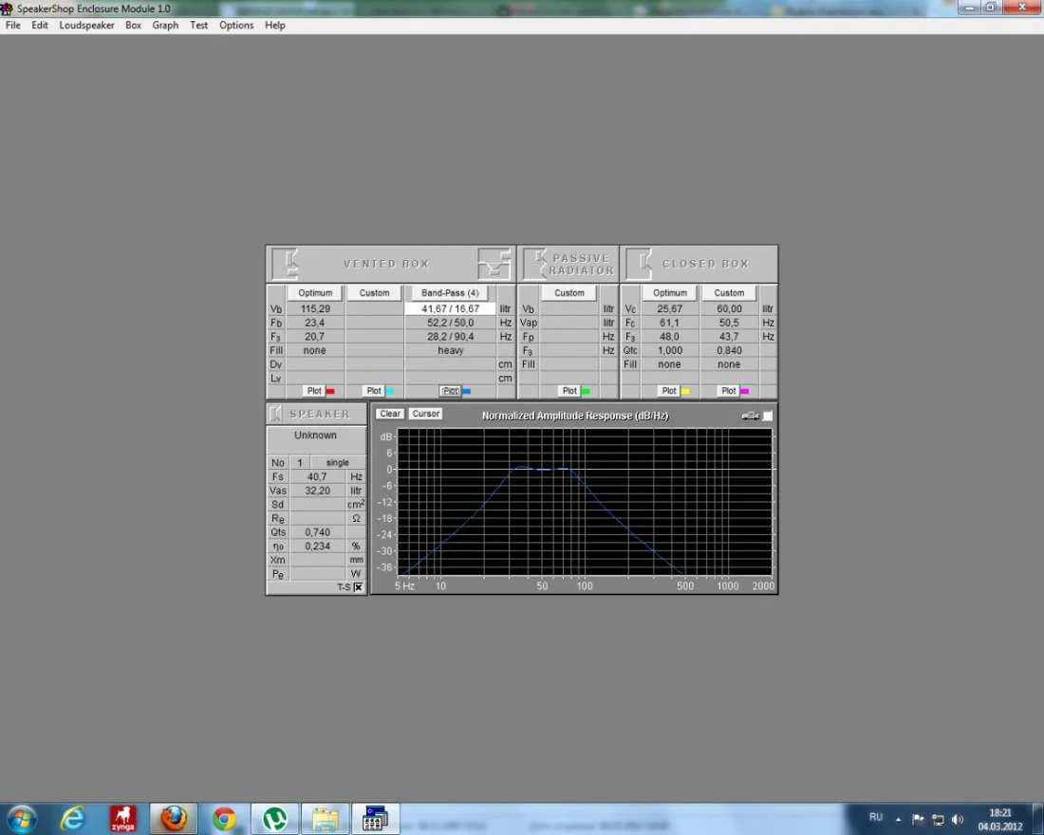Click Vented Box Custom button
This screenshot has height=835, width=1044.
click(374, 293)
